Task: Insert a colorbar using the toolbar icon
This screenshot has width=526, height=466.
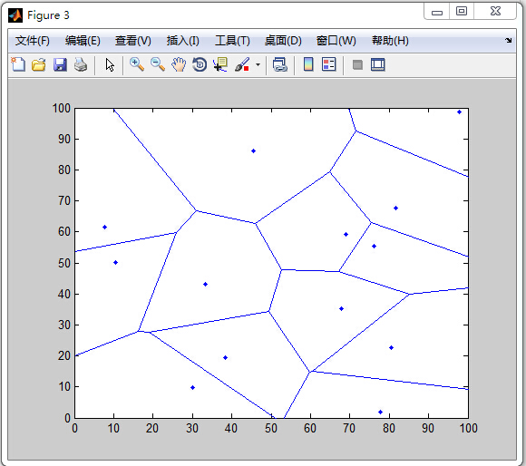Action: click(x=308, y=64)
